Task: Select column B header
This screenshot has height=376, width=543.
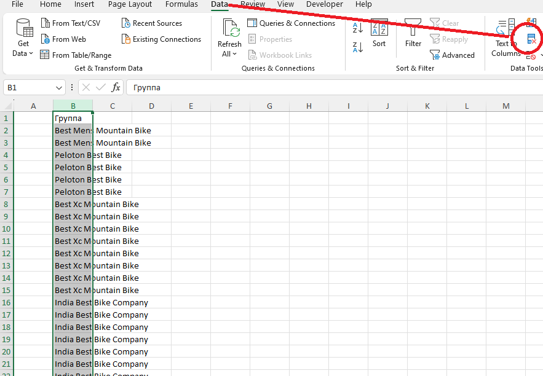Action: [73, 106]
